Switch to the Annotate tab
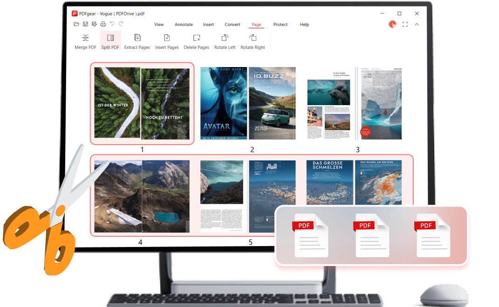499x307 pixels. pos(184,25)
